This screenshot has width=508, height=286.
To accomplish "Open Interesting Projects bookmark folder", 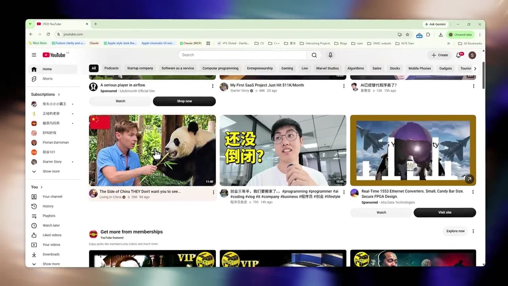I will tap(315, 43).
